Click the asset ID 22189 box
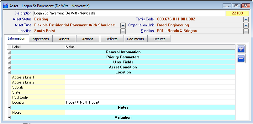This screenshot has height=124, width=253. (237, 13)
